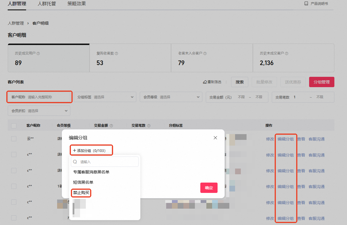Click help icon in 交易笔数 column header

[x=149, y=126]
